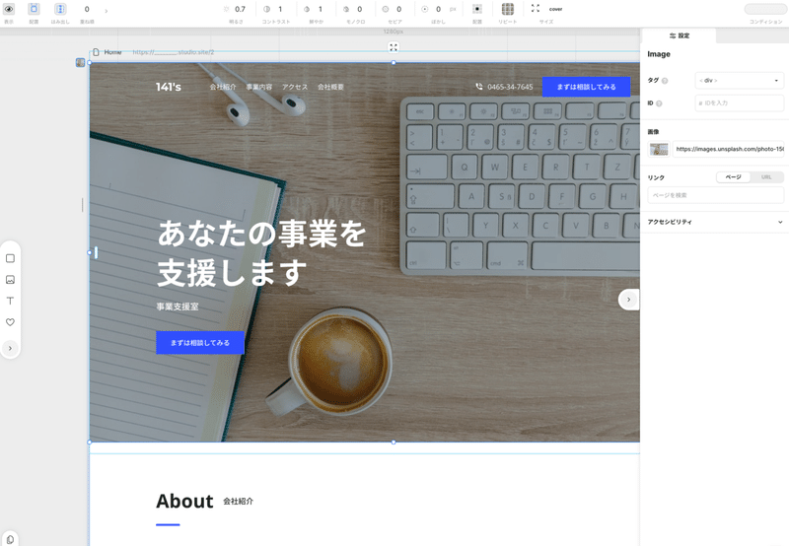Click the round arrow button at canvas right edge
The width and height of the screenshot is (789, 546).
click(628, 300)
